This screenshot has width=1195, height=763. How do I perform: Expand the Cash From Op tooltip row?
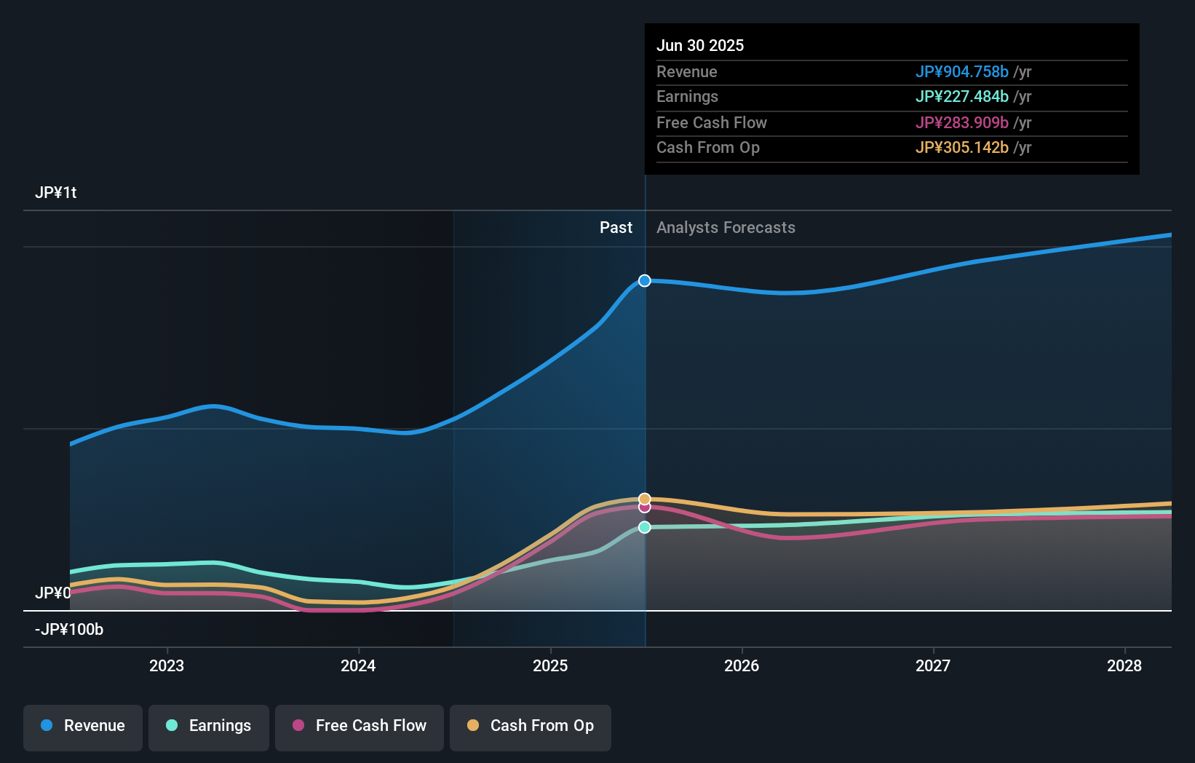coord(837,147)
